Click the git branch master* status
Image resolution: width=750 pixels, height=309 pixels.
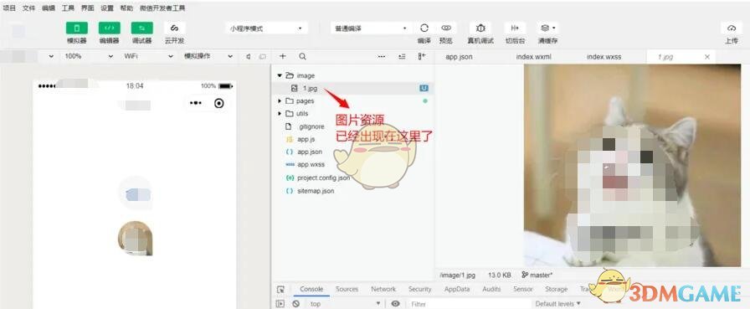[x=537, y=275]
